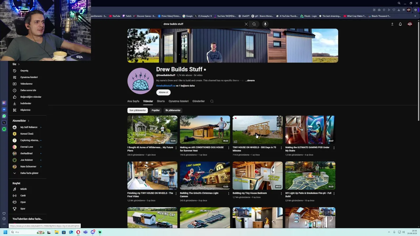Image resolution: width=420 pixels, height=236 pixels.
Task: Expand the Siz section header
Action: pos(16,64)
